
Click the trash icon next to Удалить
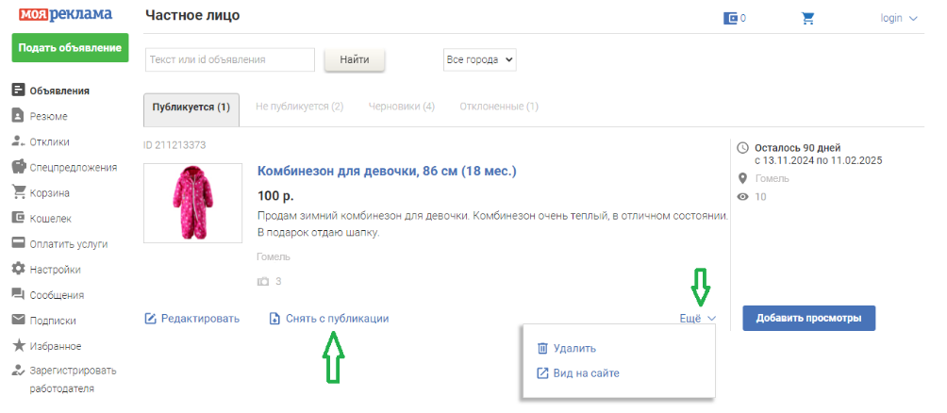point(542,348)
